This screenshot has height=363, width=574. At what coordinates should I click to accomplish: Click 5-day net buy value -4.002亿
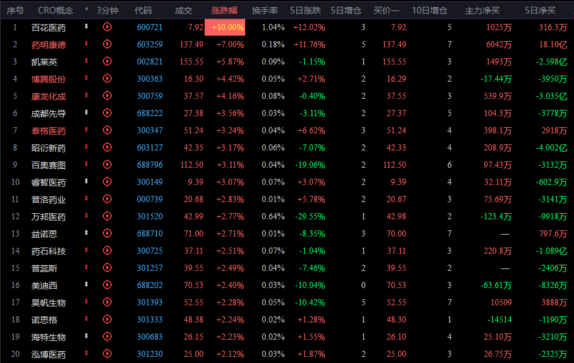[551, 147]
